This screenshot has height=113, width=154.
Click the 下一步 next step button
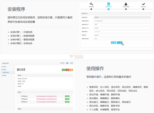(120, 42)
